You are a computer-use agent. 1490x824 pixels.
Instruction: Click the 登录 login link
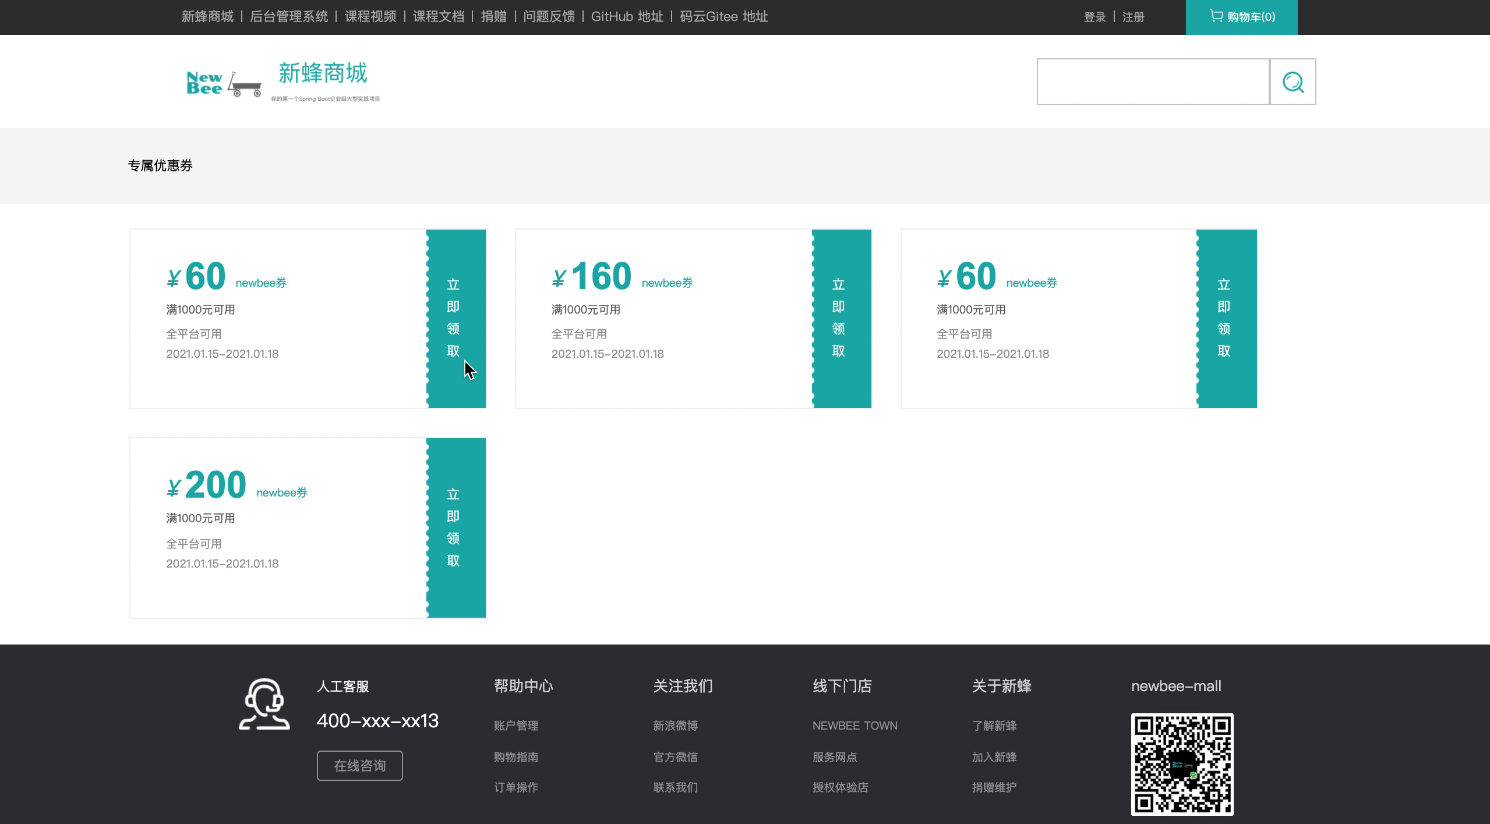click(1094, 17)
